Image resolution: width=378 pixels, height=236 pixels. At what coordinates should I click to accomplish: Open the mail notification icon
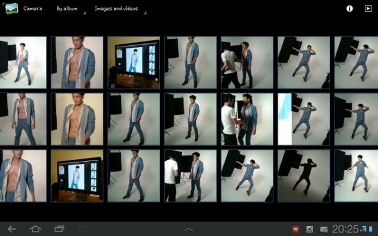click(x=324, y=229)
